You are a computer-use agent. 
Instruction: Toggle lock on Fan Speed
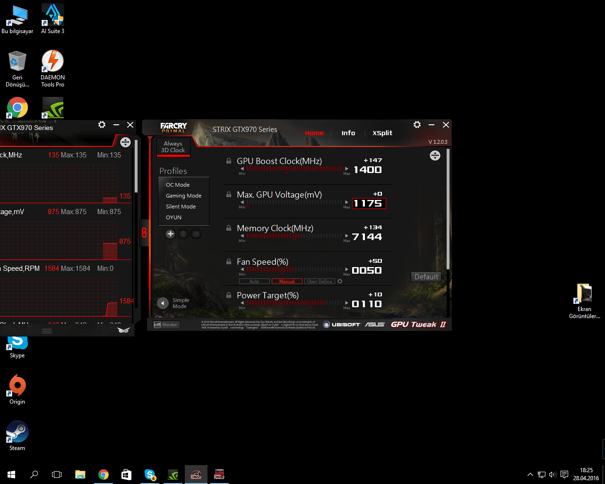(x=229, y=261)
